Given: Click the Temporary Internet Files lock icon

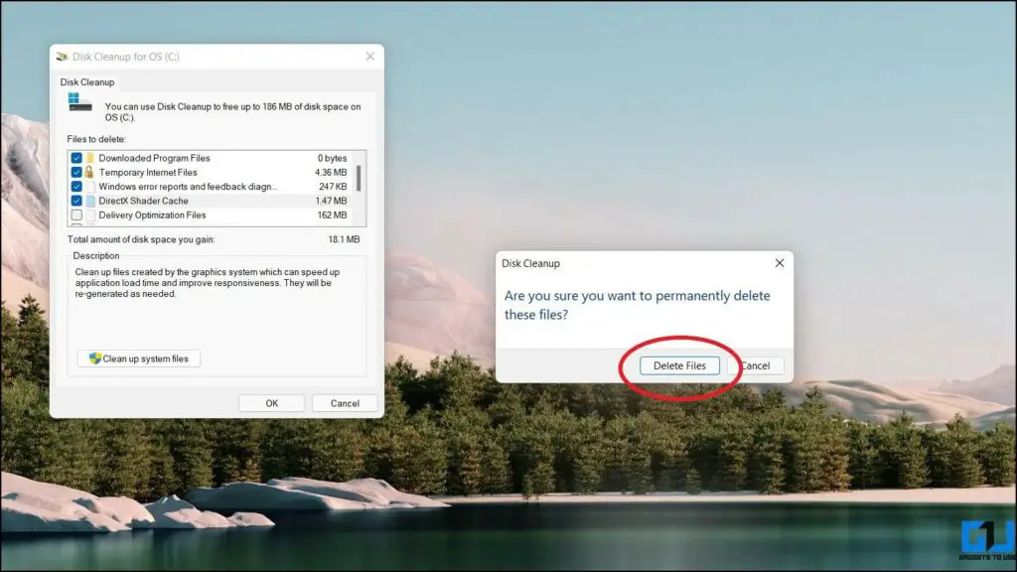Looking at the screenshot, I should click(90, 172).
